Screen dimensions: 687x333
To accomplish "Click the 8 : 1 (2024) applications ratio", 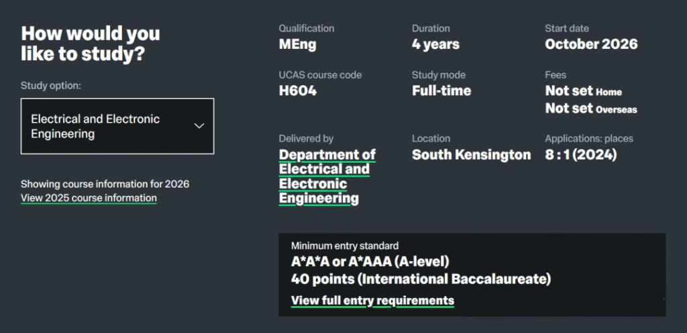I will [580, 155].
